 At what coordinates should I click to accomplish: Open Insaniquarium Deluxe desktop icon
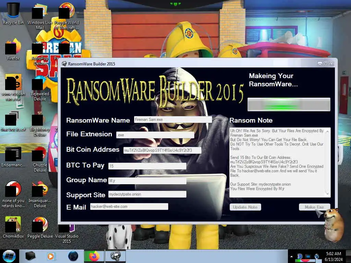click(40, 194)
